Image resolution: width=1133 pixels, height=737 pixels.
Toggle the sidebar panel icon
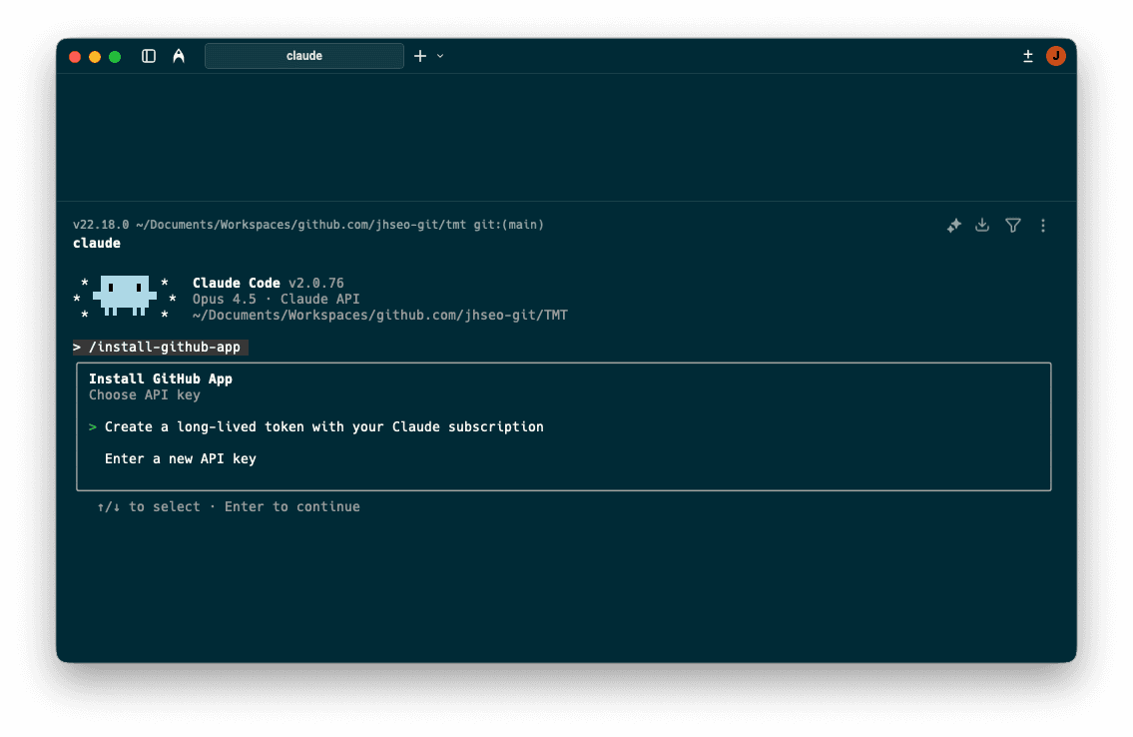[x=148, y=56]
